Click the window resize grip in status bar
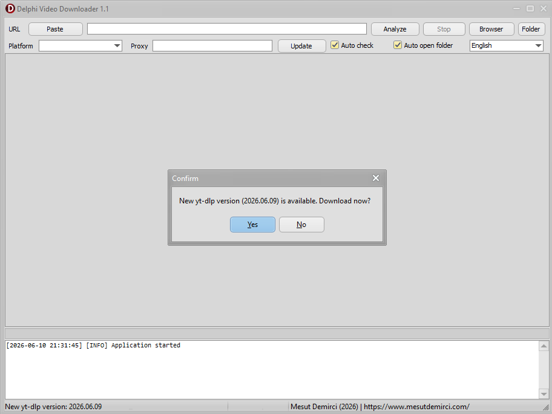The height and width of the screenshot is (414, 552). [545, 407]
